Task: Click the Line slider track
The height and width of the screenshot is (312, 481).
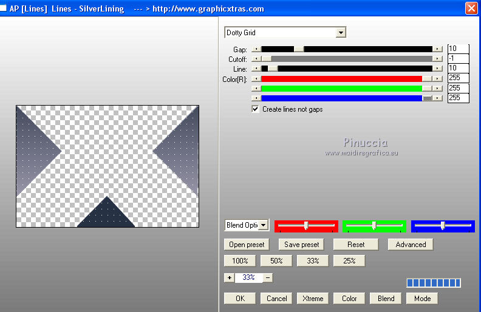Action: 347,69
